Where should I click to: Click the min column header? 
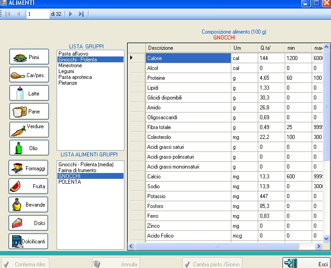[x=298, y=48]
